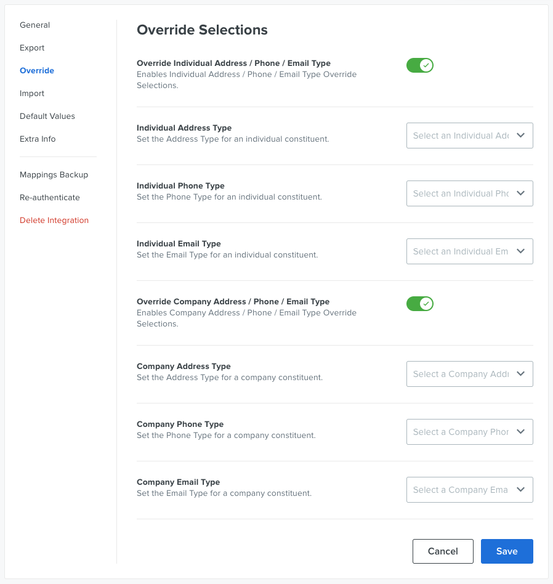Go to the General settings section

pos(34,25)
